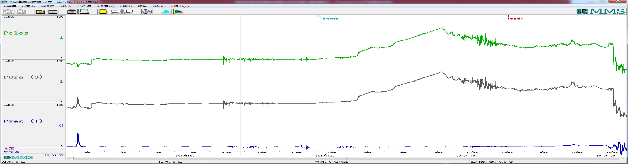Click the red end marker flag

coord(507,17)
